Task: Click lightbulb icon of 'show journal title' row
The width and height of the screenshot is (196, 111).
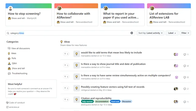Action: [77, 65]
